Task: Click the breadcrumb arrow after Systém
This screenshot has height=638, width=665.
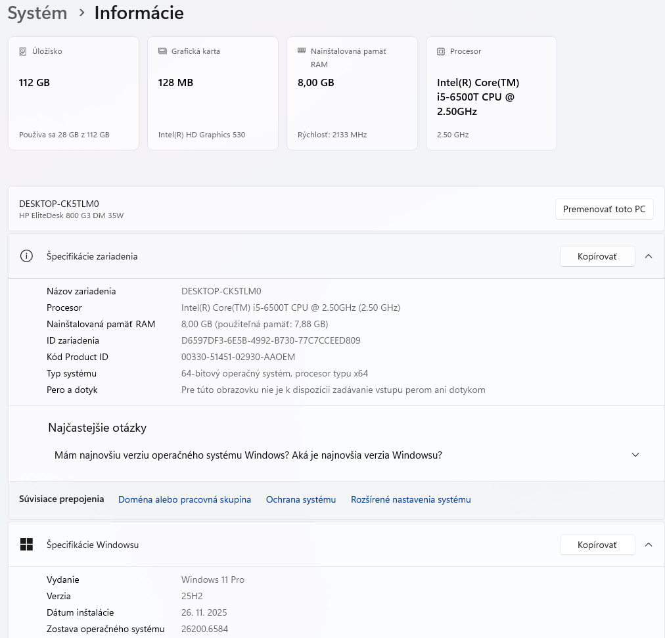Action: [x=81, y=13]
